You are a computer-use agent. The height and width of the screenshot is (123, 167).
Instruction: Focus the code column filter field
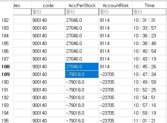pyautogui.click(x=48, y=12)
